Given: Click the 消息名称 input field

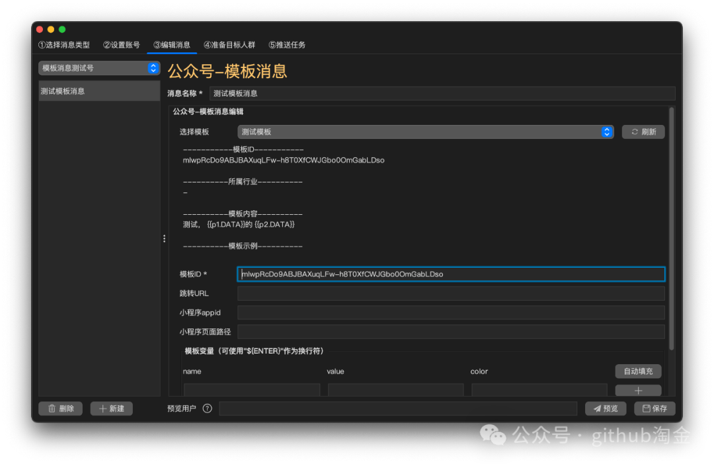Looking at the screenshot, I should [442, 93].
